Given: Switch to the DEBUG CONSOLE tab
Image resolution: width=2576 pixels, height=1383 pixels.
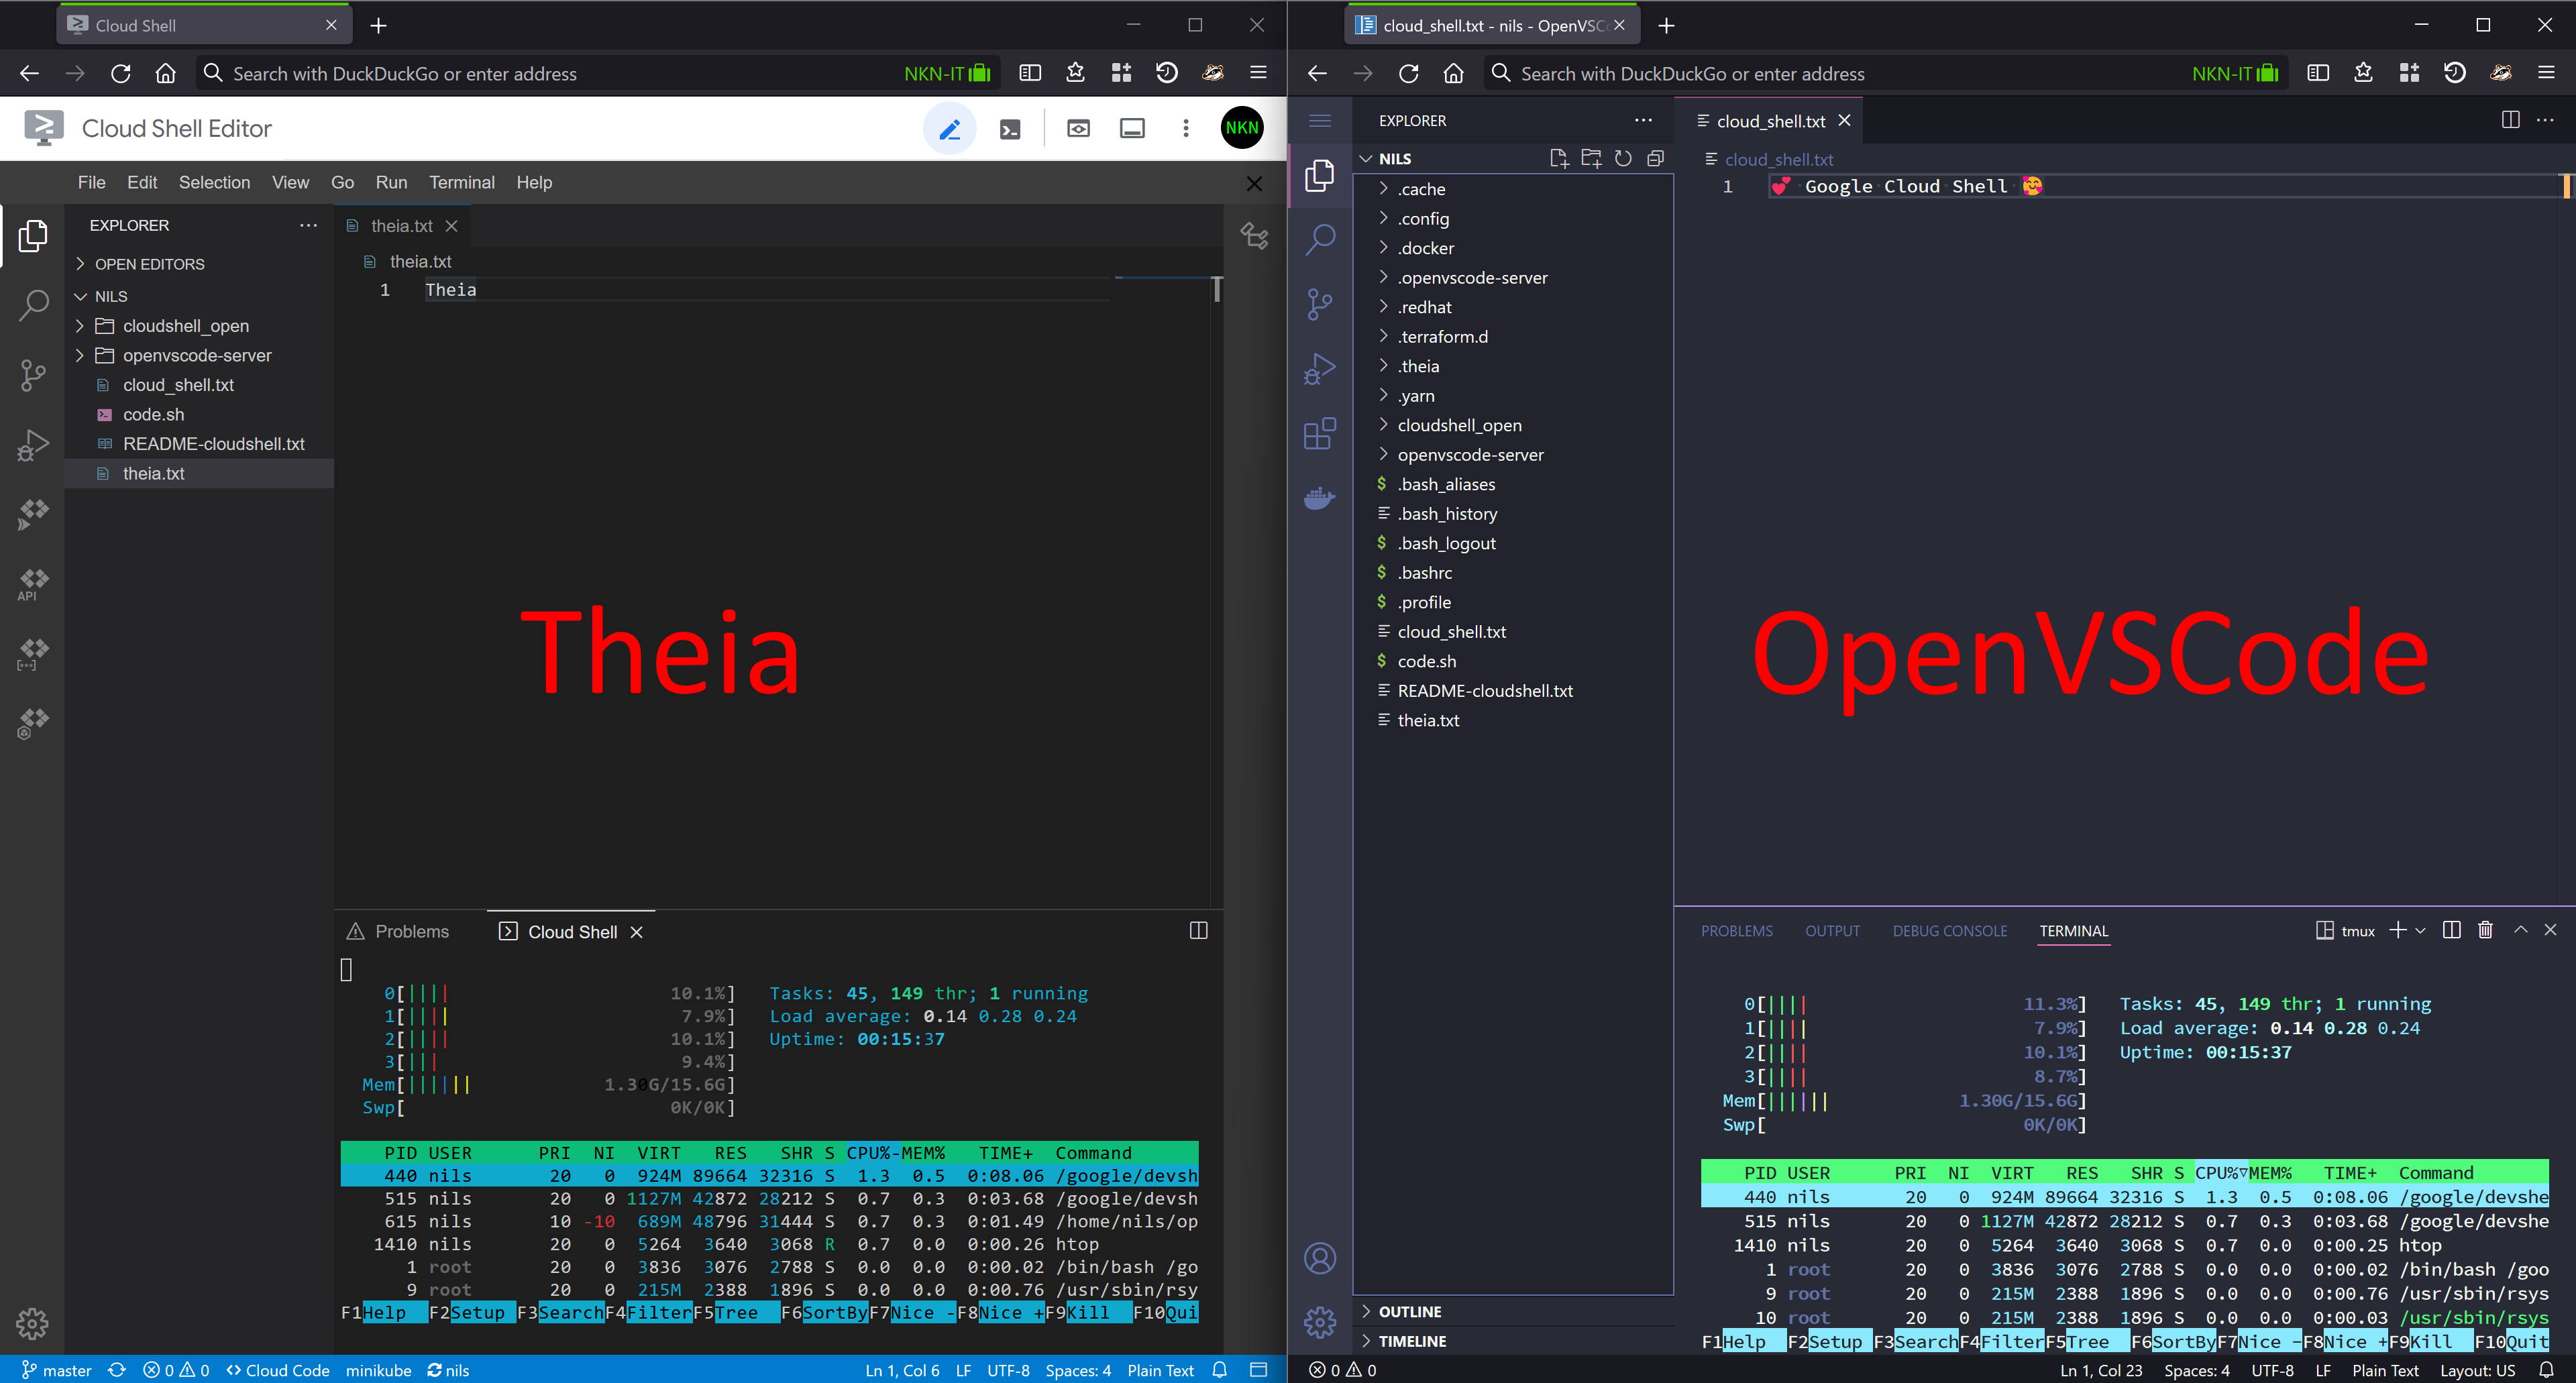Looking at the screenshot, I should pos(1949,931).
